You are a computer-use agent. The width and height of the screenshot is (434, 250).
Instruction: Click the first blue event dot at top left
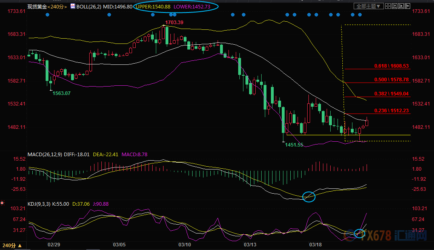coord(48,15)
